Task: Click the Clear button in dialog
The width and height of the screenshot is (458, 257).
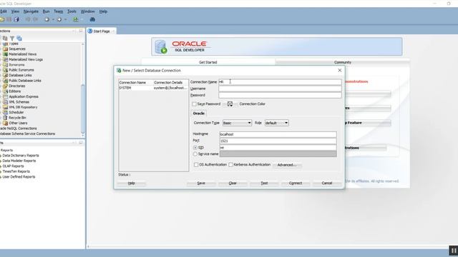Action: click(x=233, y=183)
